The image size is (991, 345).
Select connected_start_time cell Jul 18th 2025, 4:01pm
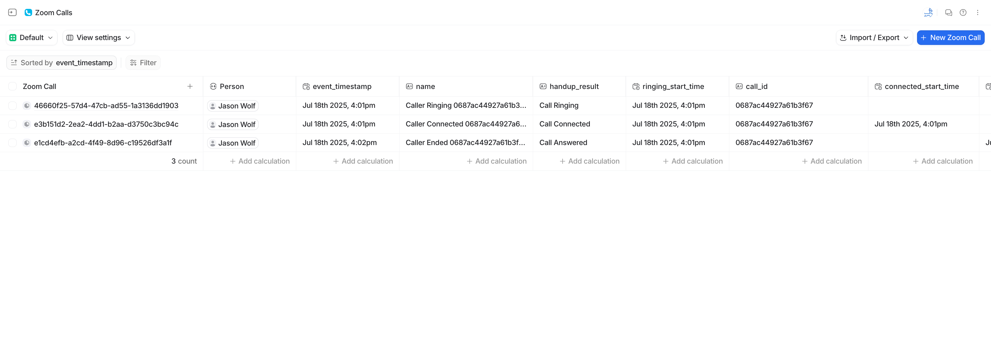(x=923, y=124)
